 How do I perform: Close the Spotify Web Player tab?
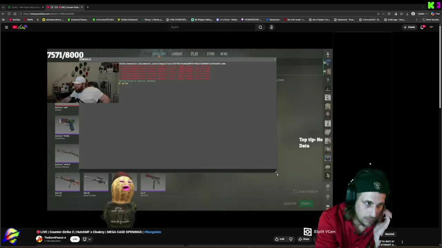[43, 7]
